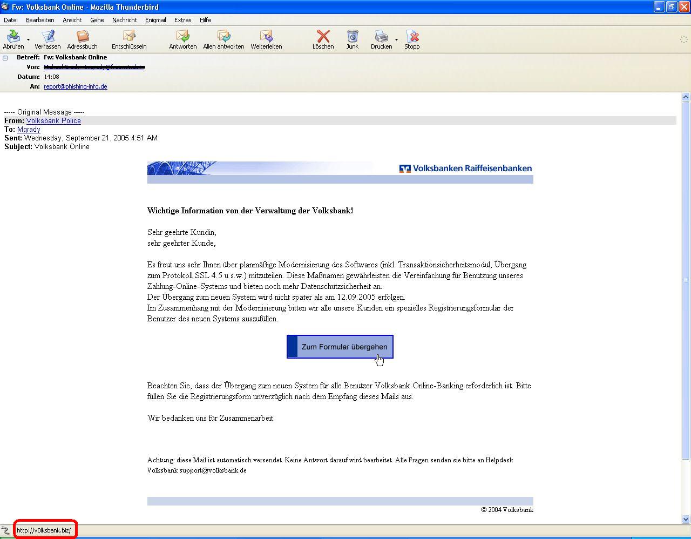Click the activity throbber icon
Screen dimensions: 691x539
tap(683, 39)
